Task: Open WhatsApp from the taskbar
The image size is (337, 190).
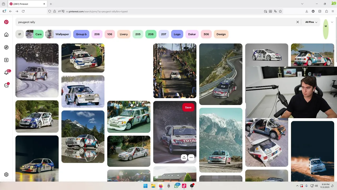Action: tap(176, 186)
